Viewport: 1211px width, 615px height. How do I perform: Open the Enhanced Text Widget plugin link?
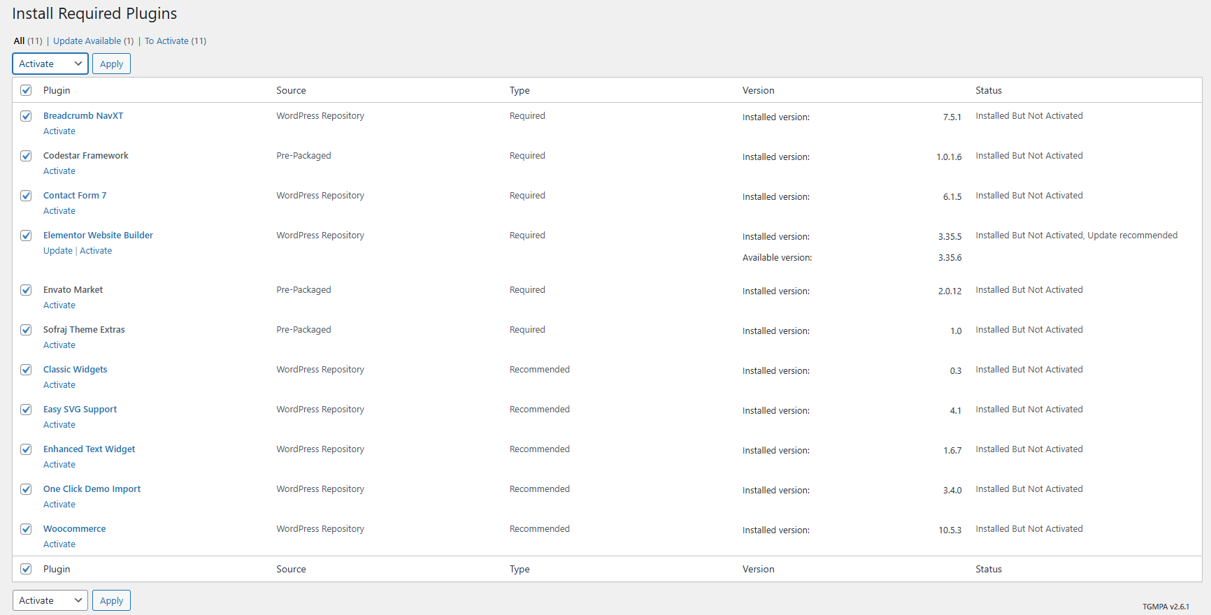point(89,449)
